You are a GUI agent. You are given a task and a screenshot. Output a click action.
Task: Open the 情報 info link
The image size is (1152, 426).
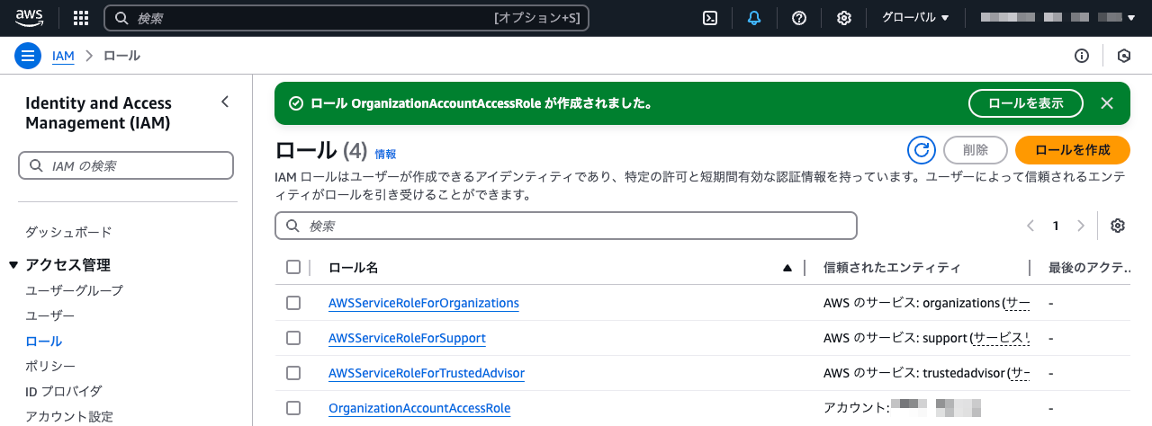point(385,154)
